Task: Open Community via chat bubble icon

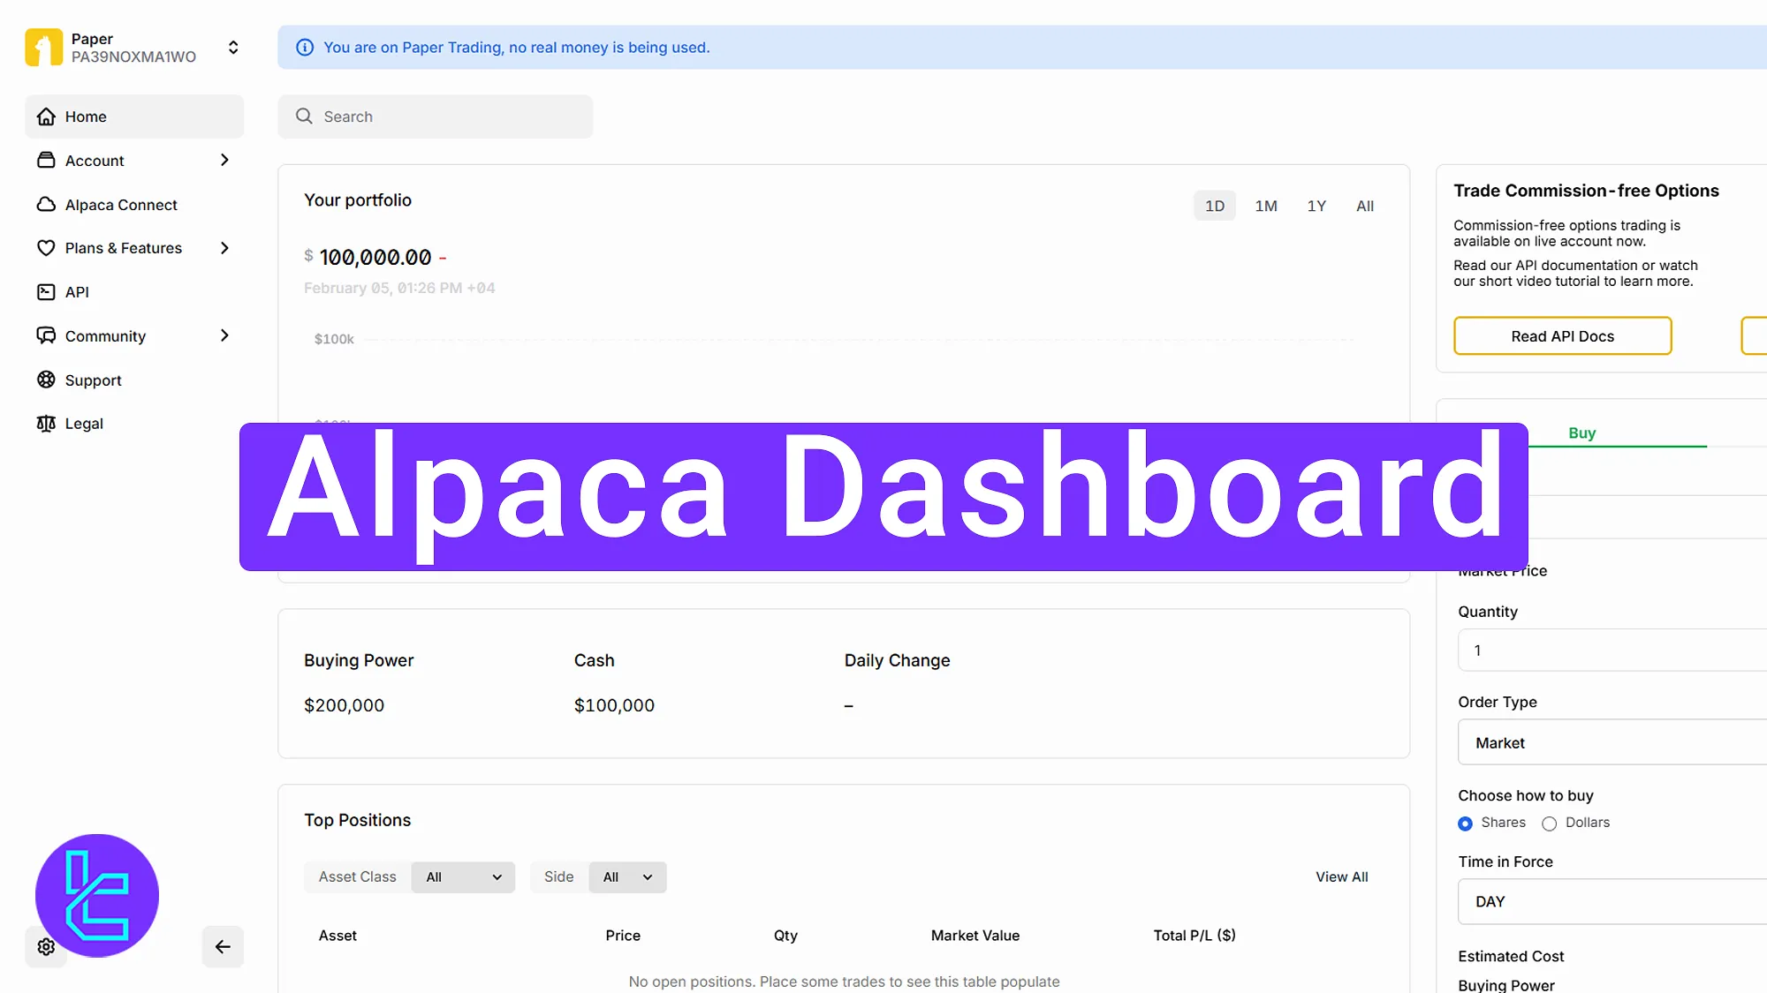Action: pos(46,335)
